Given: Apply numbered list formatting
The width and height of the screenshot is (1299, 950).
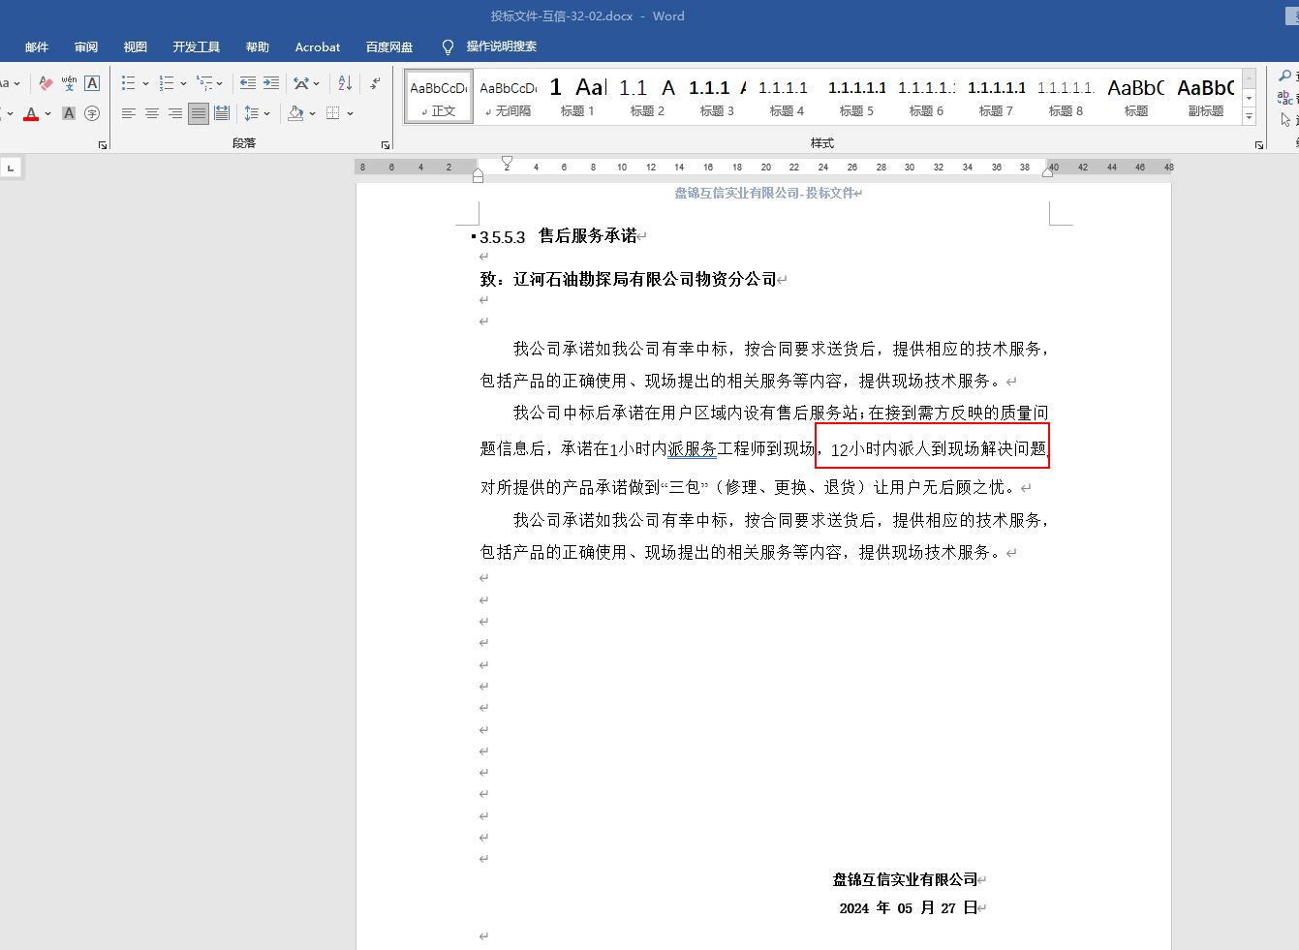Looking at the screenshot, I should coord(167,83).
